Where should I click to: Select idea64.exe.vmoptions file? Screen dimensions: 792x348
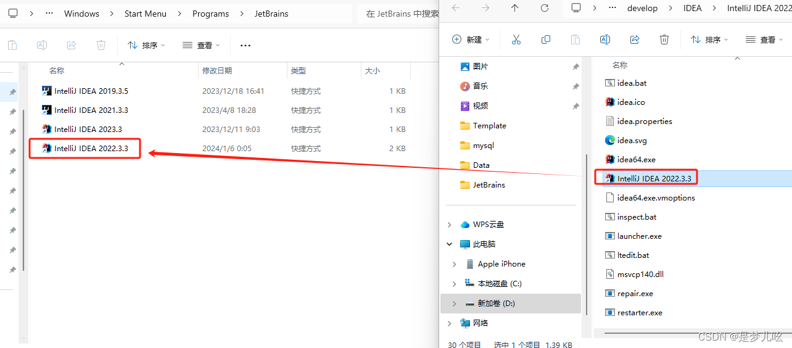coord(650,197)
